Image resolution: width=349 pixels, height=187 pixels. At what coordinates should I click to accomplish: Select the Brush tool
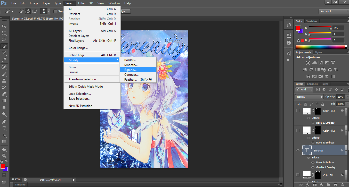4,74
